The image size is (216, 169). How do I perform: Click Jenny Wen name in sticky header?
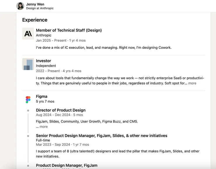coord(35,4)
